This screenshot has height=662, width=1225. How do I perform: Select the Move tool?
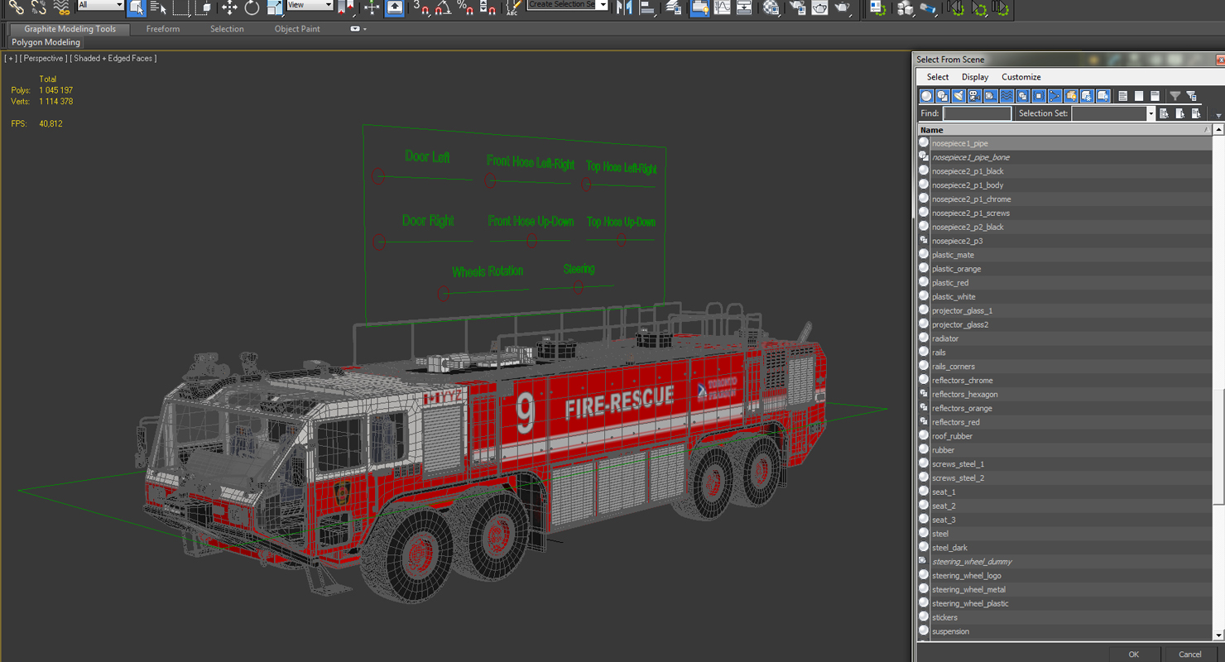click(229, 7)
